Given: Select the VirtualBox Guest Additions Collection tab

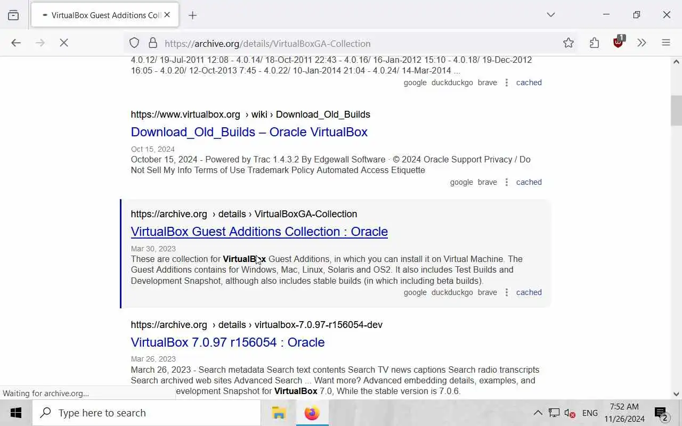Looking at the screenshot, I should point(105,15).
